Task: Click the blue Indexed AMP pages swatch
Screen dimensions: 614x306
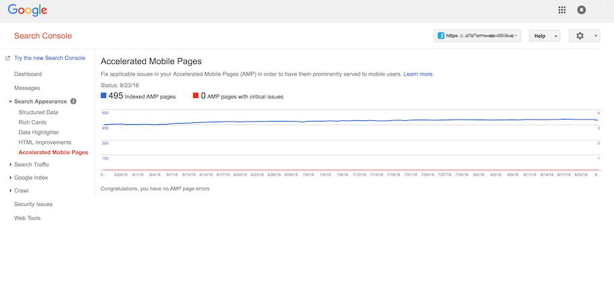Action: 103,95
